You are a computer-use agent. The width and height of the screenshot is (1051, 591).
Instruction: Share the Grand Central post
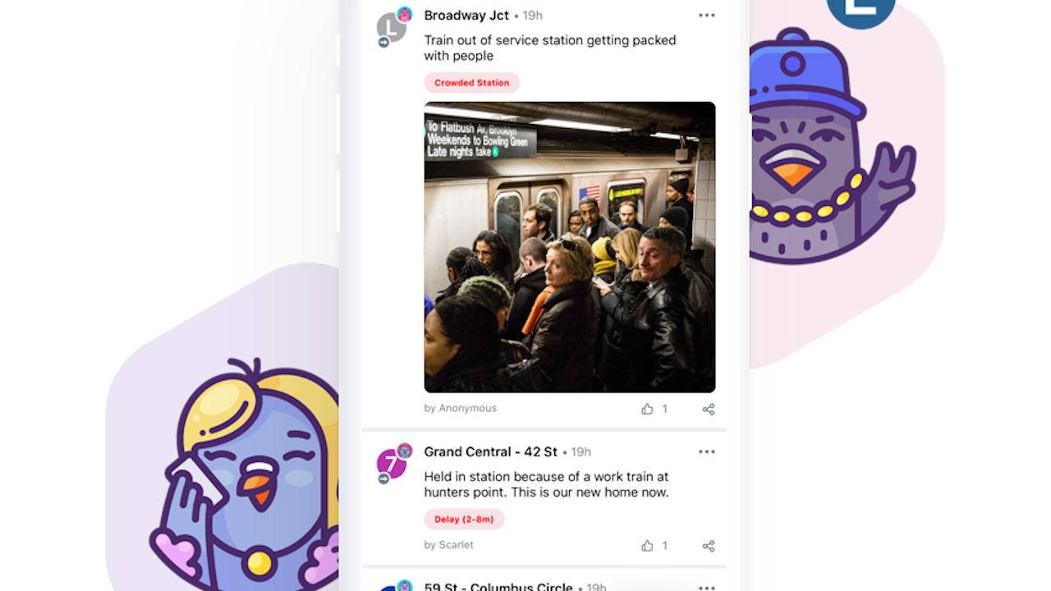[x=709, y=546]
